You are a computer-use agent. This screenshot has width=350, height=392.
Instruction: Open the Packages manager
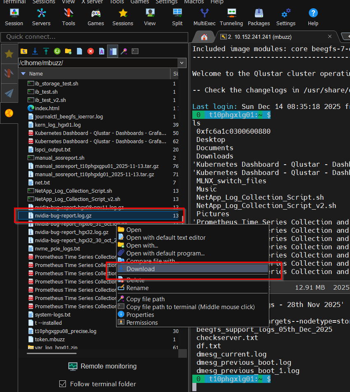(x=259, y=17)
